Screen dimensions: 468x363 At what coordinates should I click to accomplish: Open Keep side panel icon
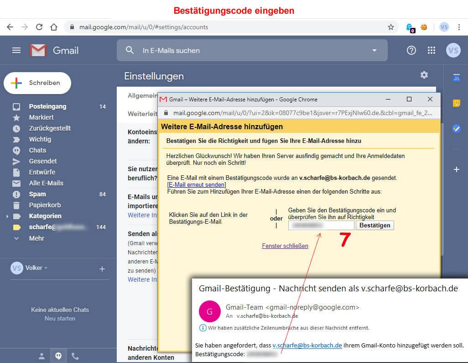tap(456, 103)
